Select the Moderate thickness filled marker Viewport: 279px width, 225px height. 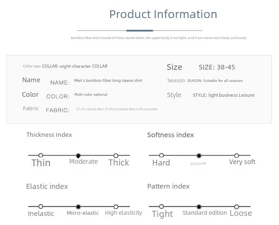pos(78,156)
